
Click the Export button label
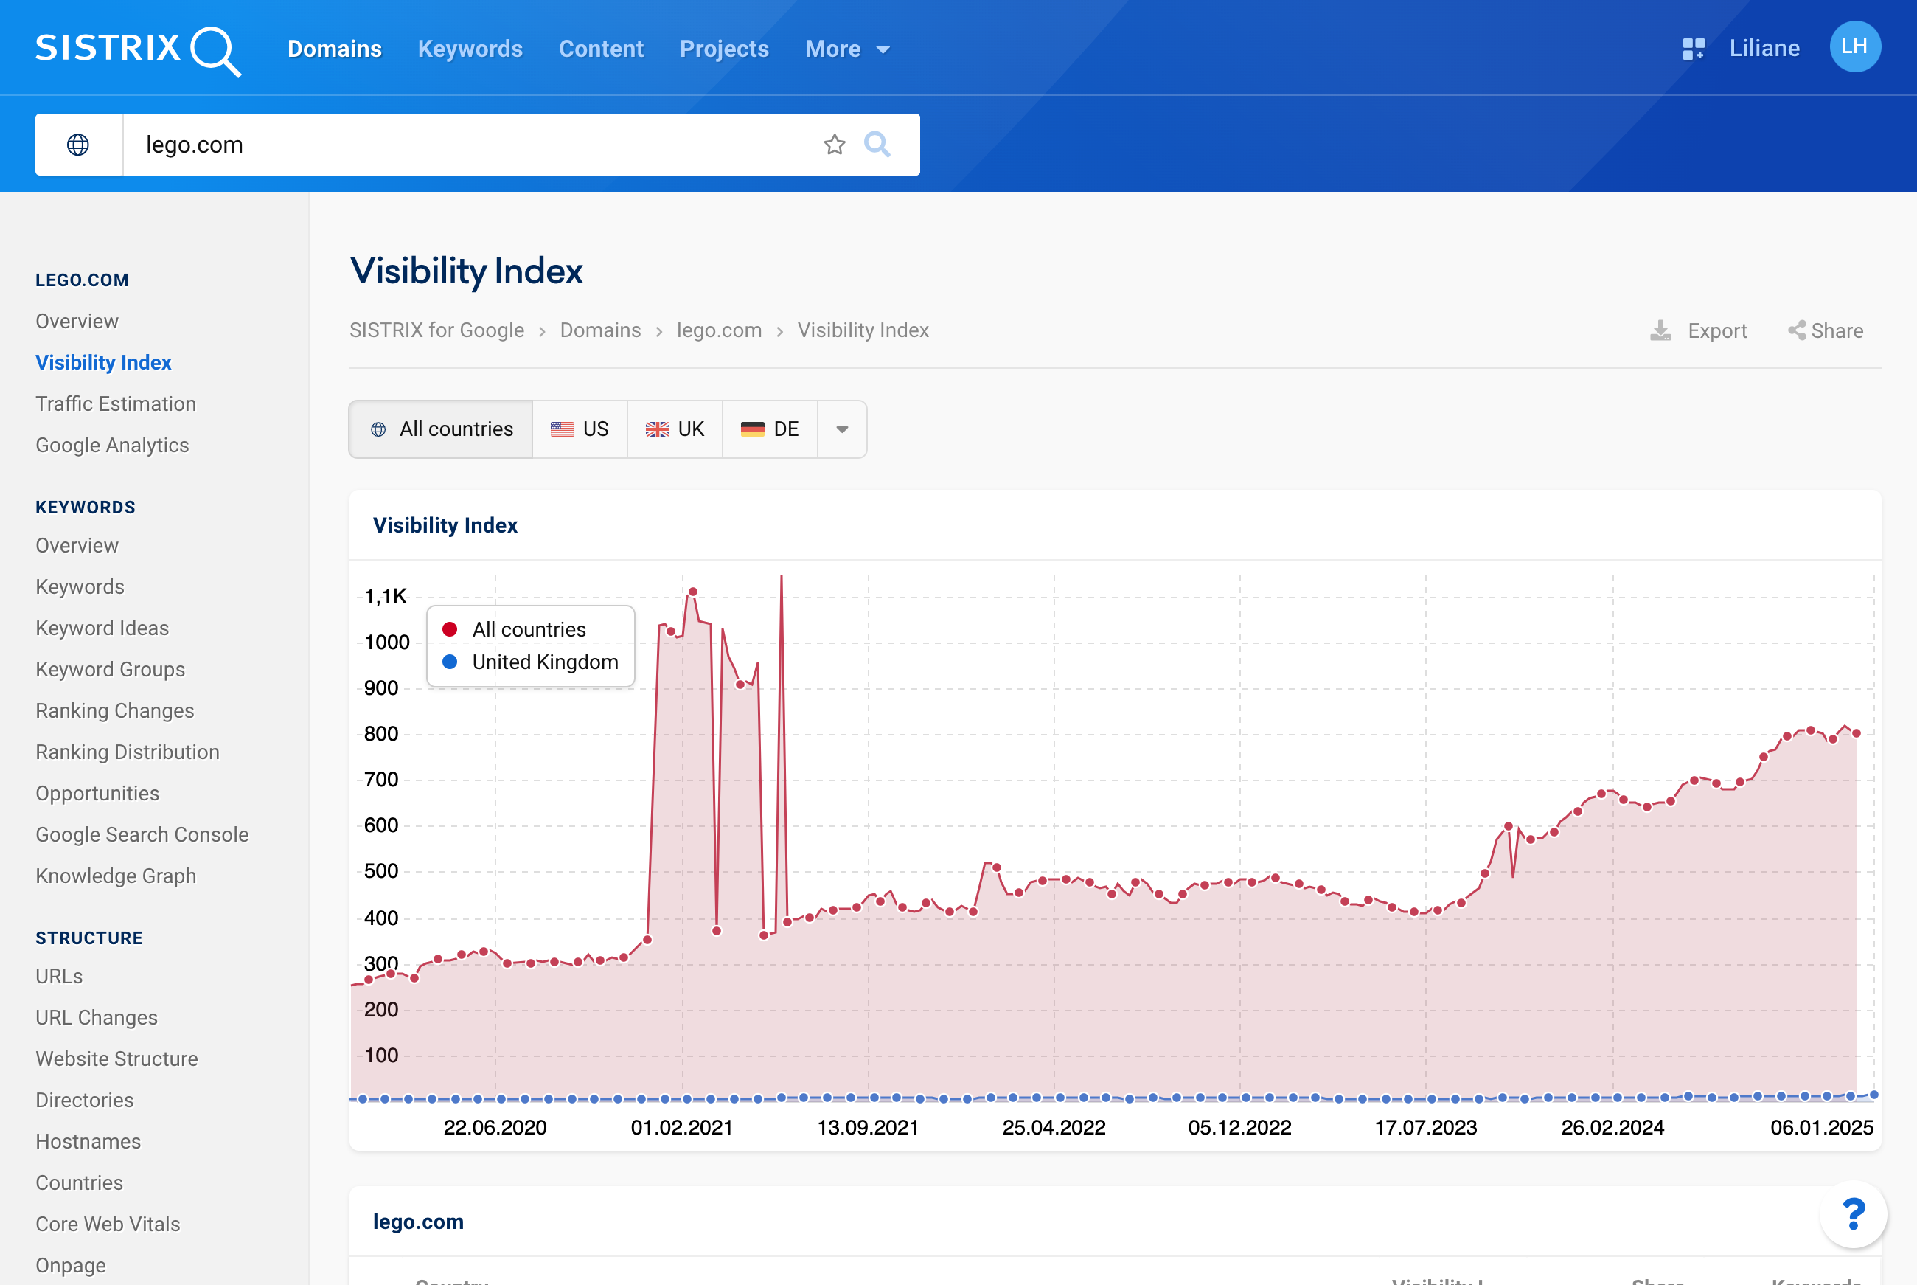(1717, 331)
